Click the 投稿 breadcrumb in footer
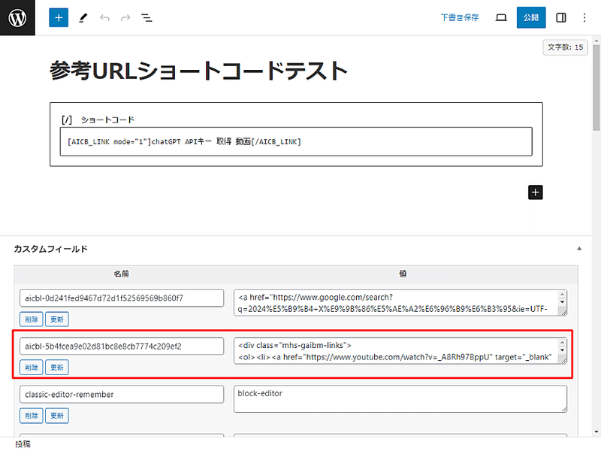The image size is (601, 451). click(23, 443)
